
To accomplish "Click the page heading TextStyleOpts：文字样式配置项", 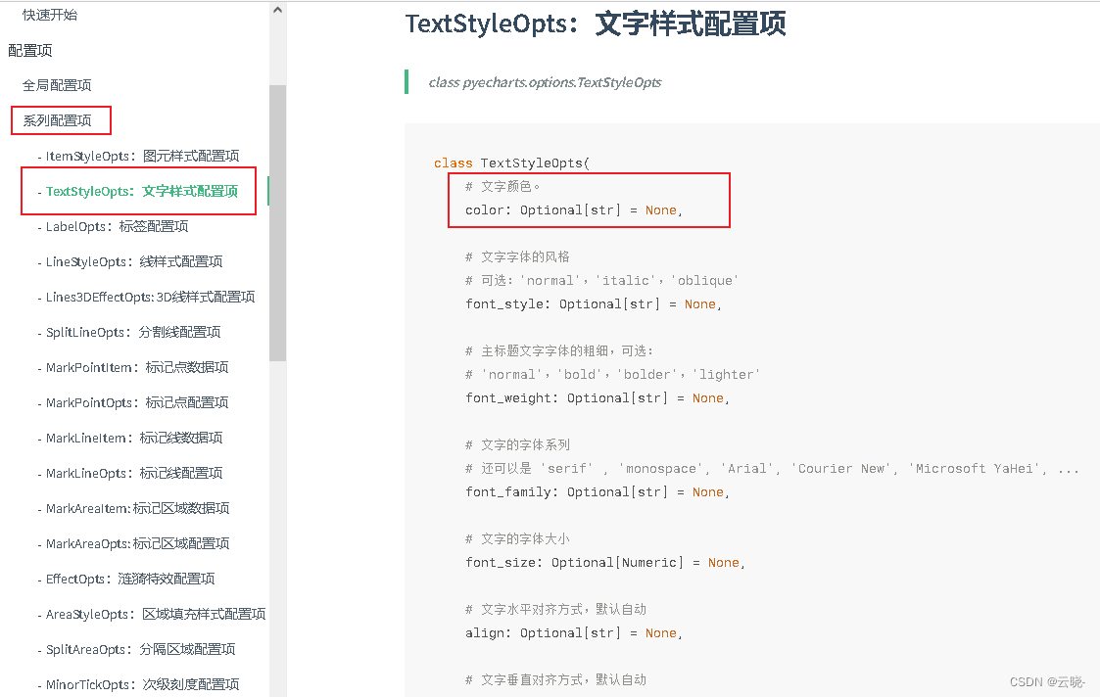I will point(596,23).
